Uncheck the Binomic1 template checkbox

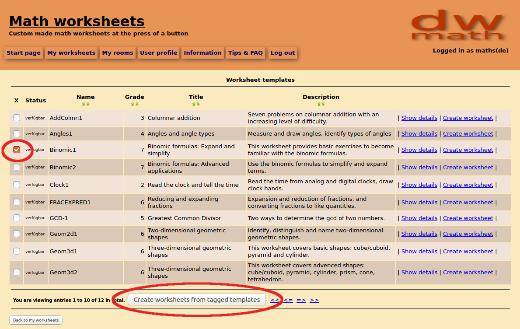coord(16,149)
